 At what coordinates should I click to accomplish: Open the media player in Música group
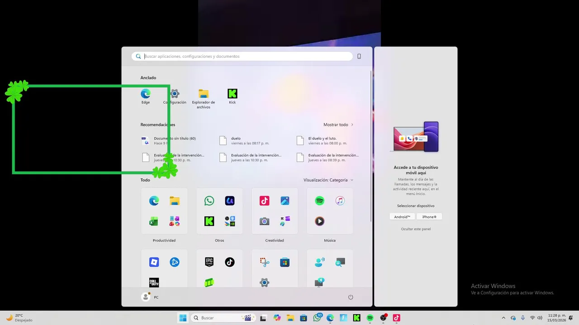[319, 221]
